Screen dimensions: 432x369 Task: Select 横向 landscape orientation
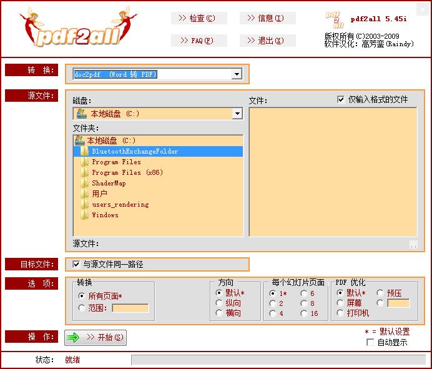219,313
